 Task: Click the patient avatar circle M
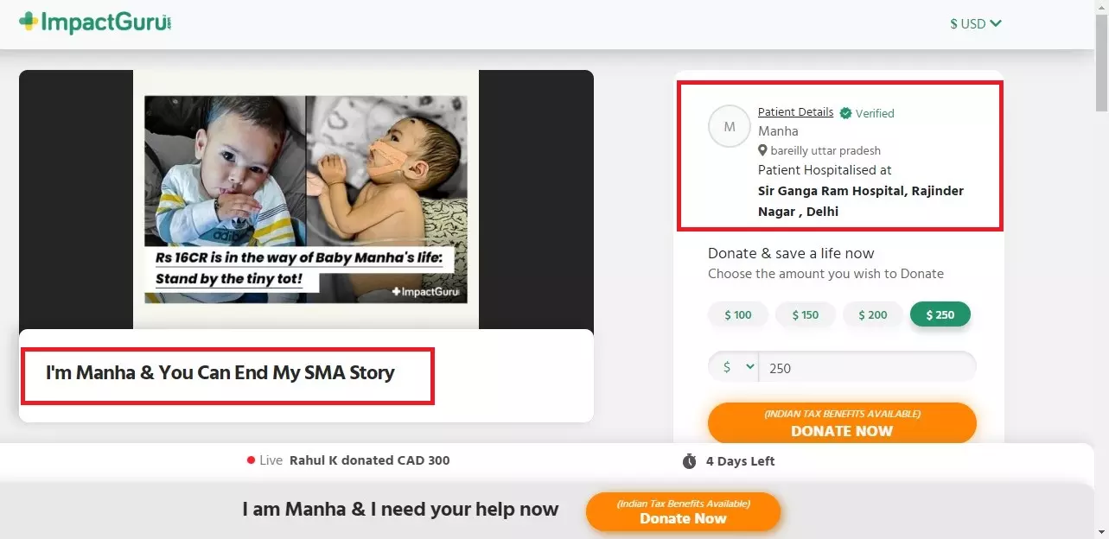(729, 127)
